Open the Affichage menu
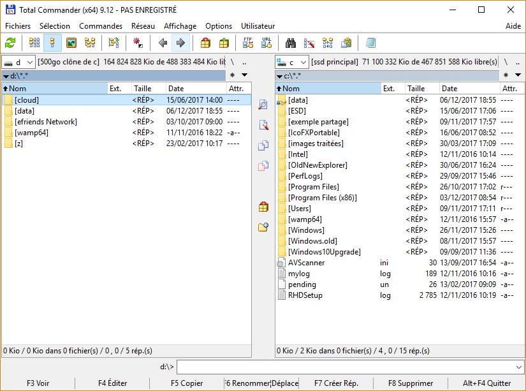 180,26
